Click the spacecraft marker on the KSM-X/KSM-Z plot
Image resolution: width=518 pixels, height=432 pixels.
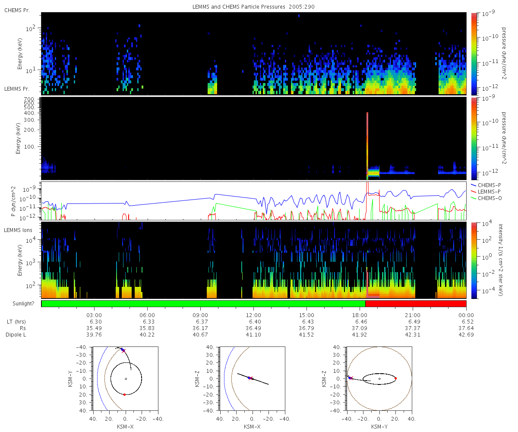[x=250, y=378]
